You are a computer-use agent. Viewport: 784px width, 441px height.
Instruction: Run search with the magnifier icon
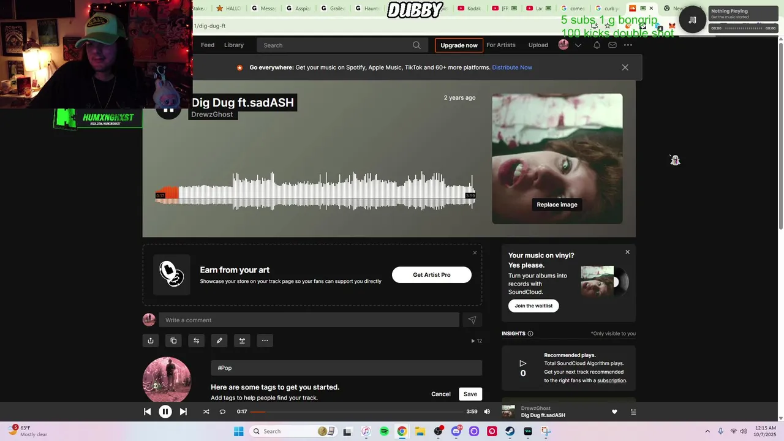click(x=417, y=45)
